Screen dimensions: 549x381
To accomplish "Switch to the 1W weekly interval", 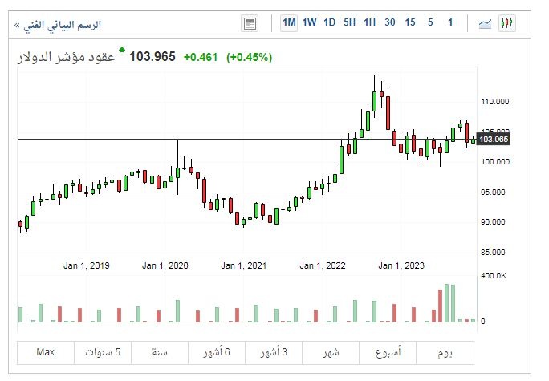I will tap(310, 22).
